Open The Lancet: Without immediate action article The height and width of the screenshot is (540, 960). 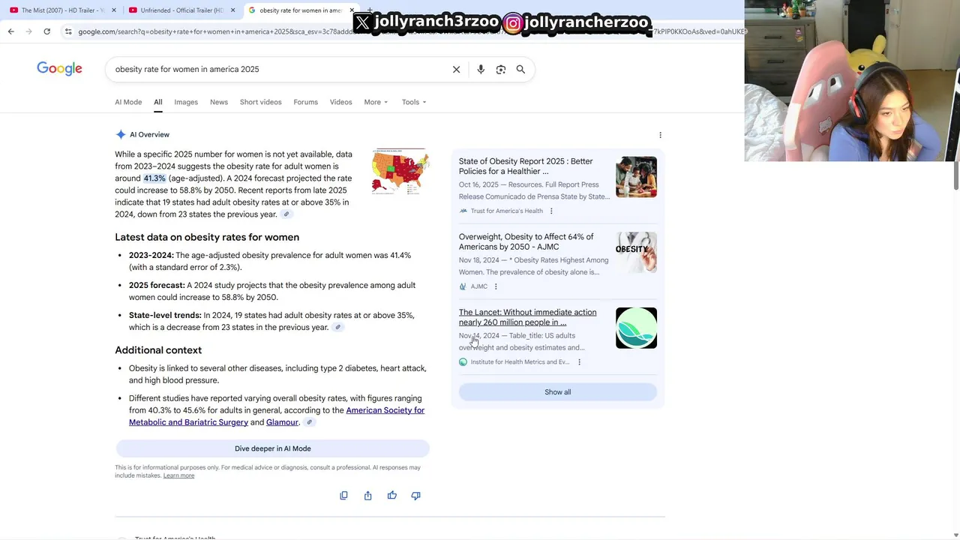click(x=528, y=317)
